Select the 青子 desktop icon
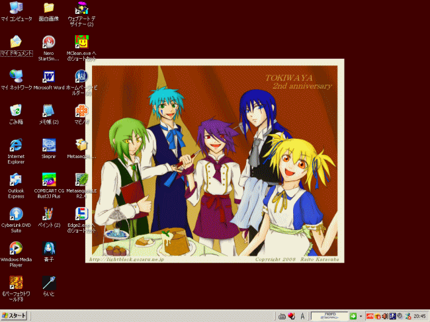 coord(49,252)
